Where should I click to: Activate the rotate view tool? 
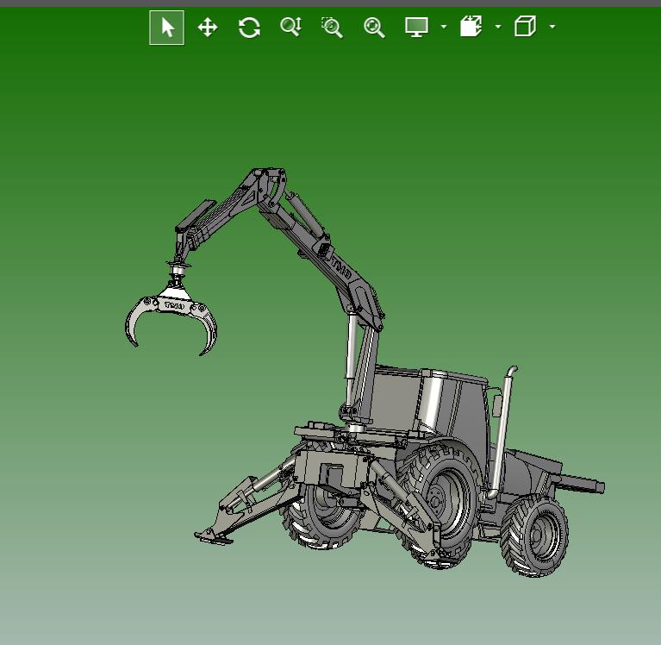249,28
